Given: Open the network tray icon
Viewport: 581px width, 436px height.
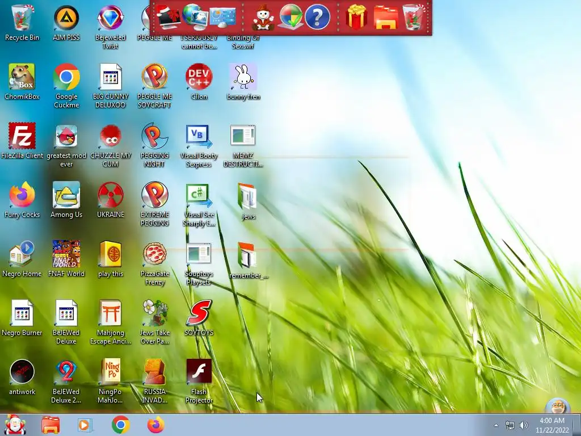Looking at the screenshot, I should (x=510, y=426).
